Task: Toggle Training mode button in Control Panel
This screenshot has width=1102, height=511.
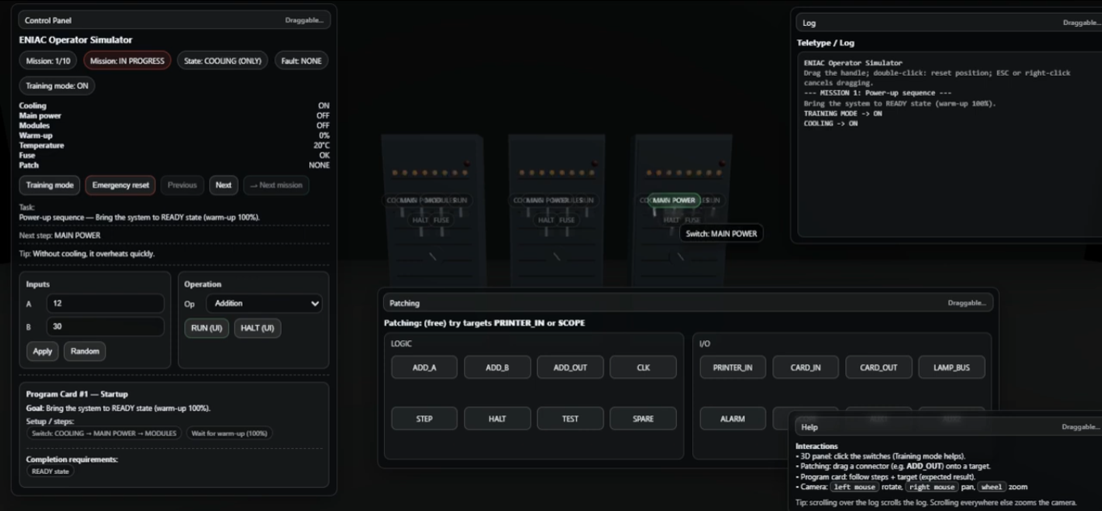Action: [50, 185]
